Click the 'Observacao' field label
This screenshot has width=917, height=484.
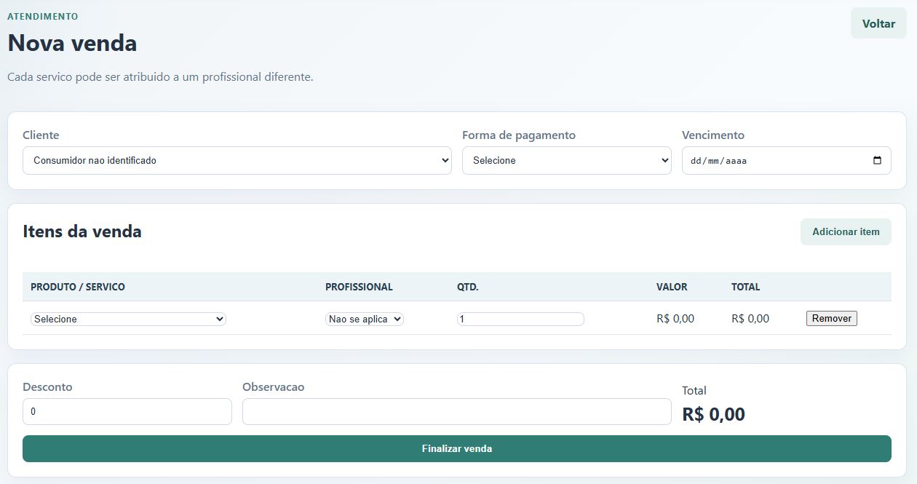tap(274, 386)
